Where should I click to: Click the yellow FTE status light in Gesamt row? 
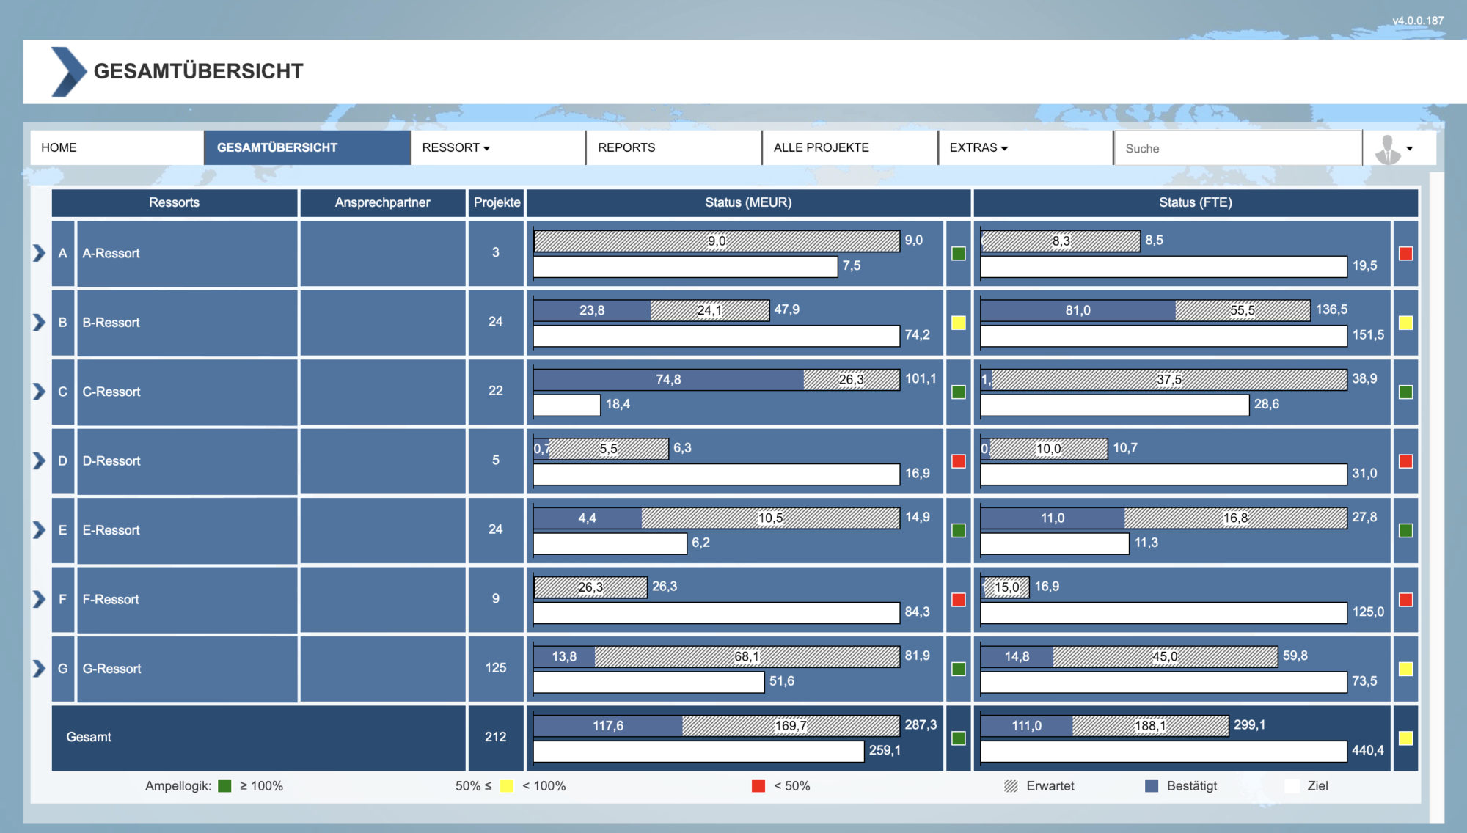coord(1405,738)
